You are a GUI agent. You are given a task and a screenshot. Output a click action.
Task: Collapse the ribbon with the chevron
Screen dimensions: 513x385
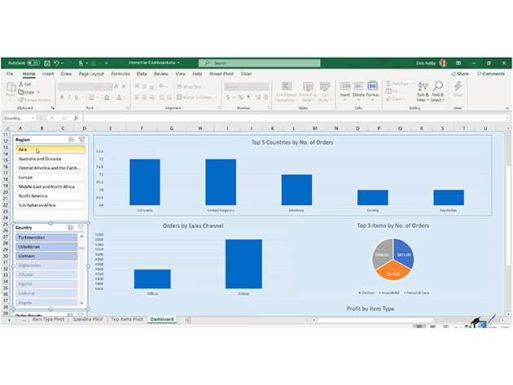click(x=506, y=108)
